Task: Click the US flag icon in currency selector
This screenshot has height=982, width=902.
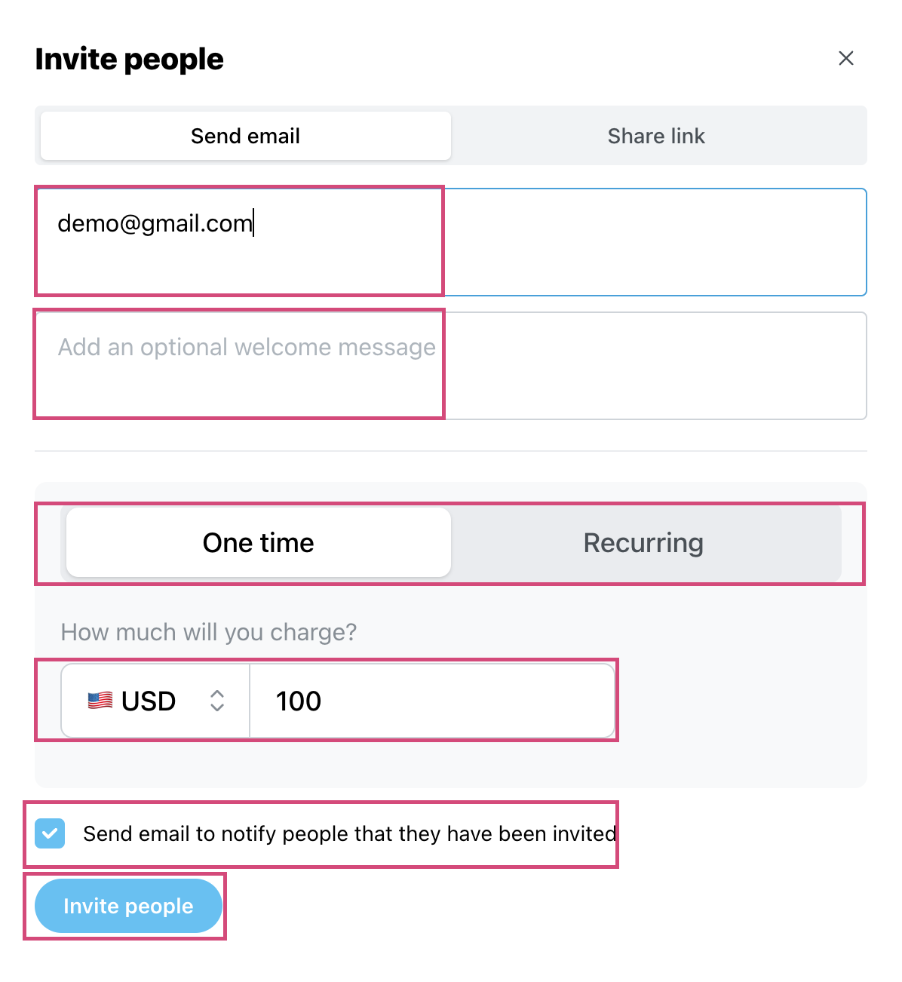Action: point(100,701)
